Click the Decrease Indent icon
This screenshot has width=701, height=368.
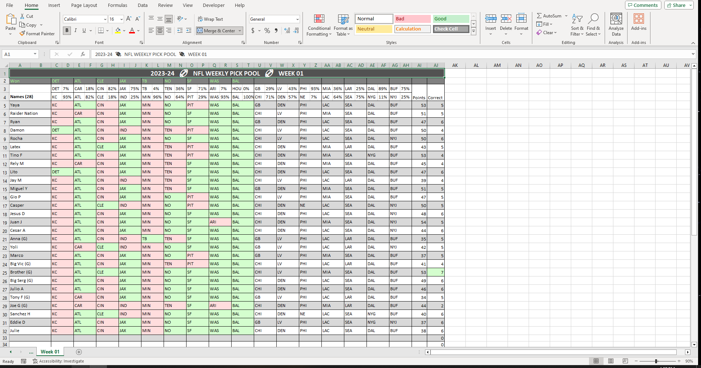click(180, 31)
